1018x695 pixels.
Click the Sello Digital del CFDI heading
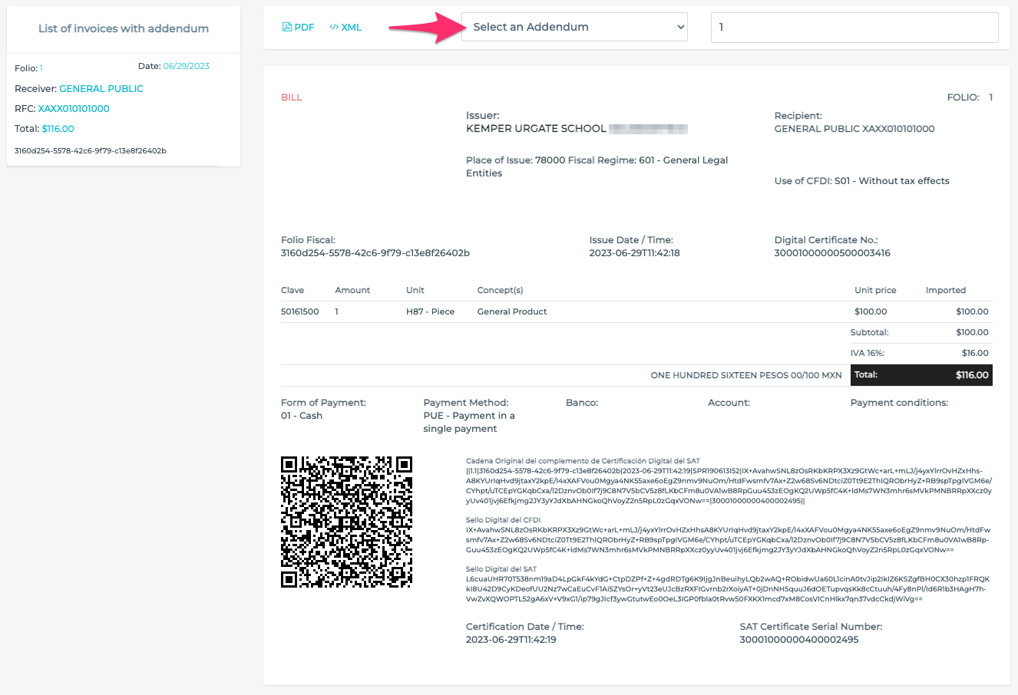(504, 520)
